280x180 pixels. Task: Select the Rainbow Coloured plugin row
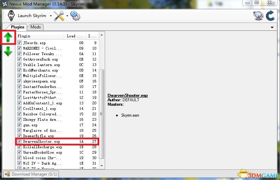click(x=57, y=114)
